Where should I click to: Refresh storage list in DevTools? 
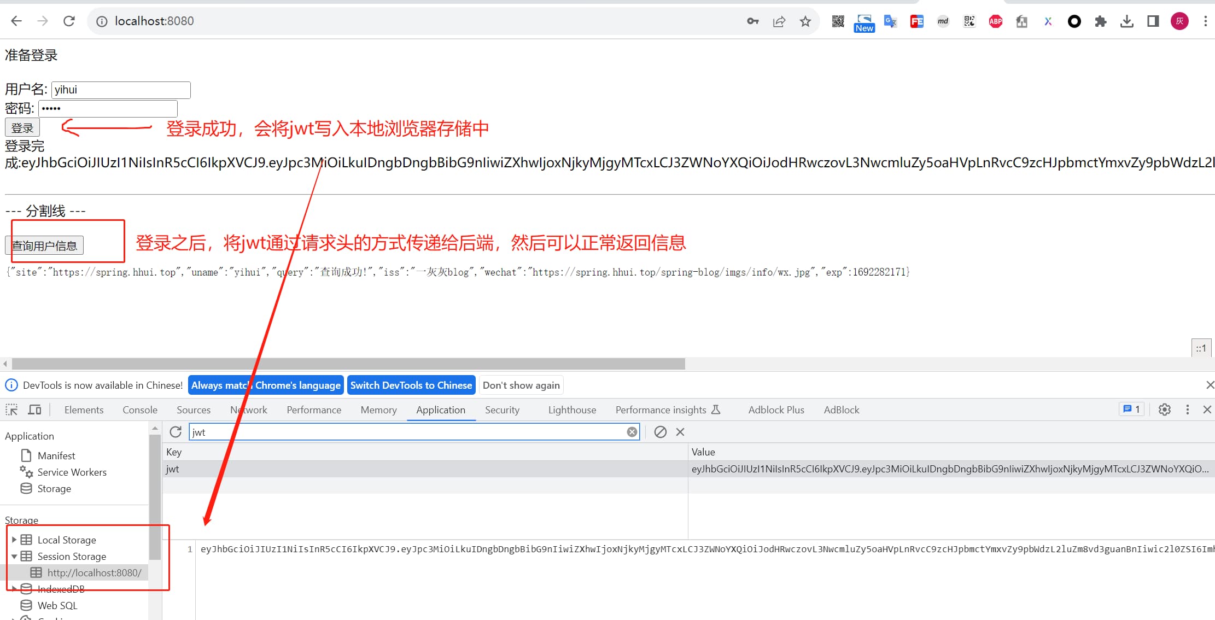176,432
